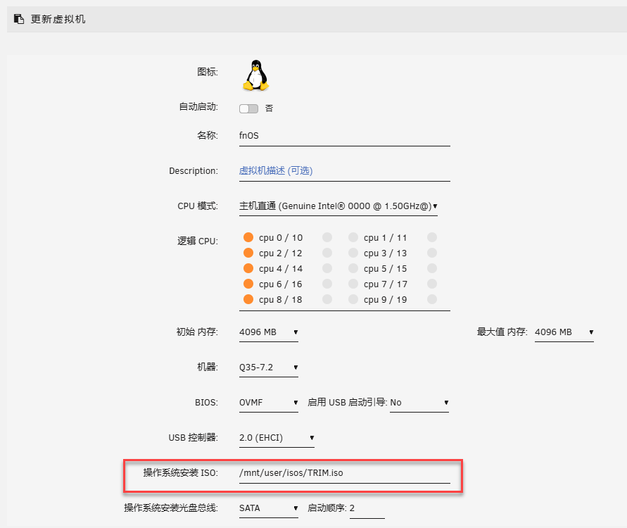Click the 操作系统安装光盘总线: label
This screenshot has width=627, height=528.
[171, 508]
